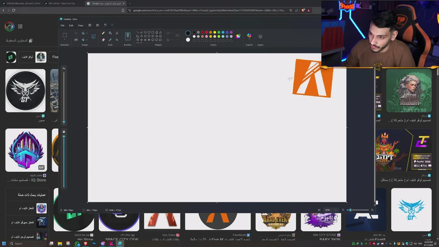Bookmark the current page in browser
The height and width of the screenshot is (247, 439).
click(x=123, y=10)
